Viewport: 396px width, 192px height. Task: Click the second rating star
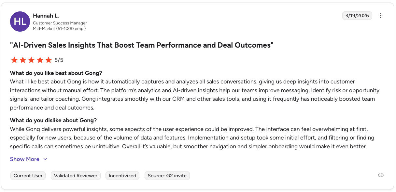[23, 60]
